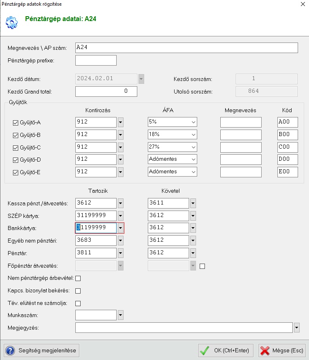Click the blue help question mark icon
The width and height of the screenshot is (309, 360).
pos(11,350)
